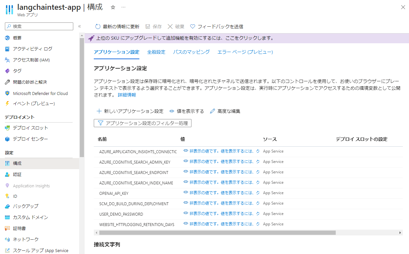
Task: Click the デプロイ スロットの設定 column header
Action: click(362, 139)
